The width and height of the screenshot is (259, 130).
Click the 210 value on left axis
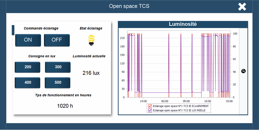click(122, 38)
